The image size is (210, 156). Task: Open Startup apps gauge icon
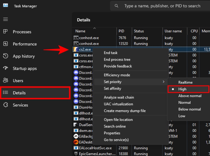pyautogui.click(x=6, y=68)
